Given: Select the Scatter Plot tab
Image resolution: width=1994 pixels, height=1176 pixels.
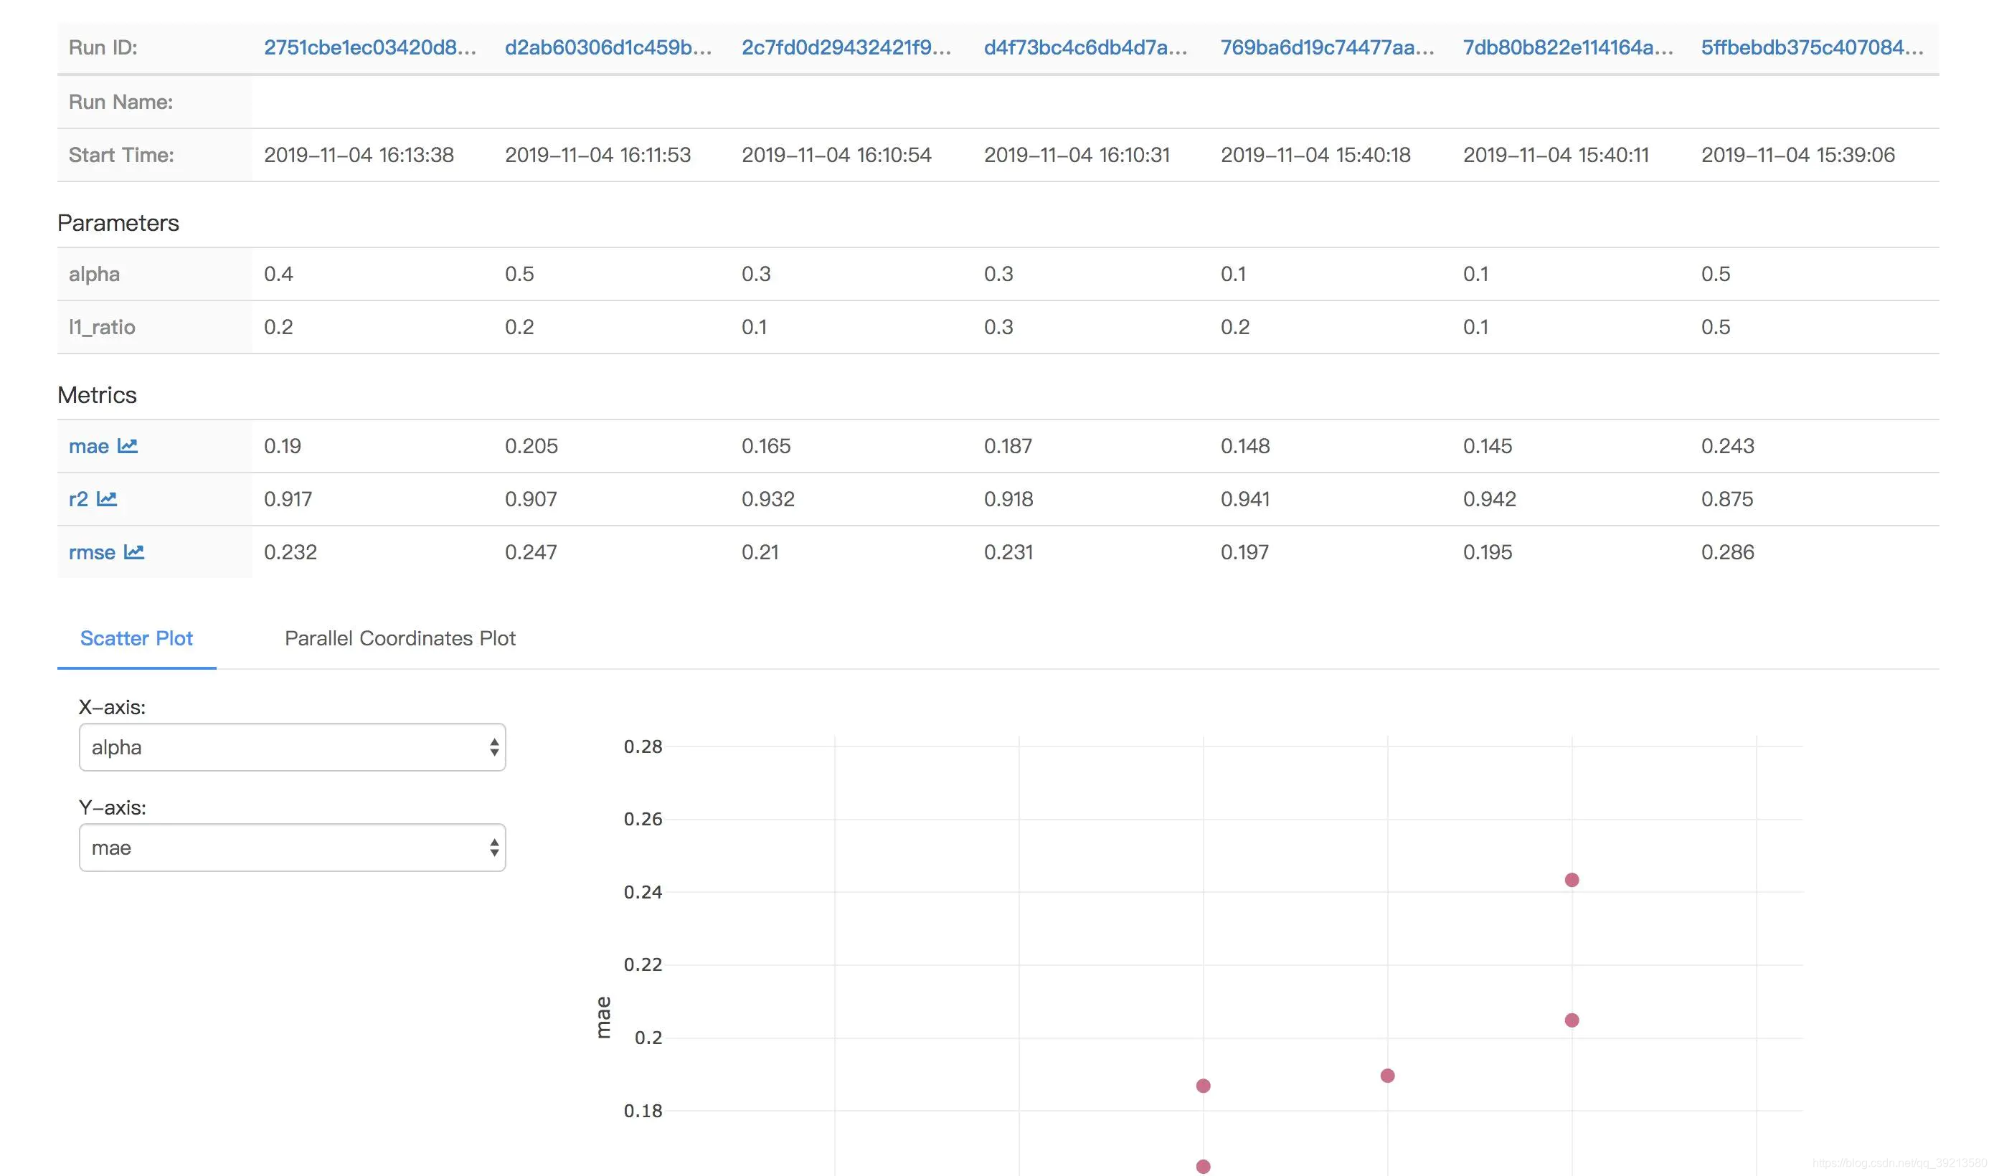Looking at the screenshot, I should [136, 639].
